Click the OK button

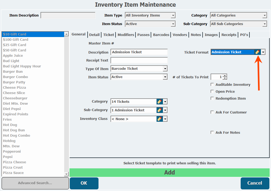tap(84, 183)
